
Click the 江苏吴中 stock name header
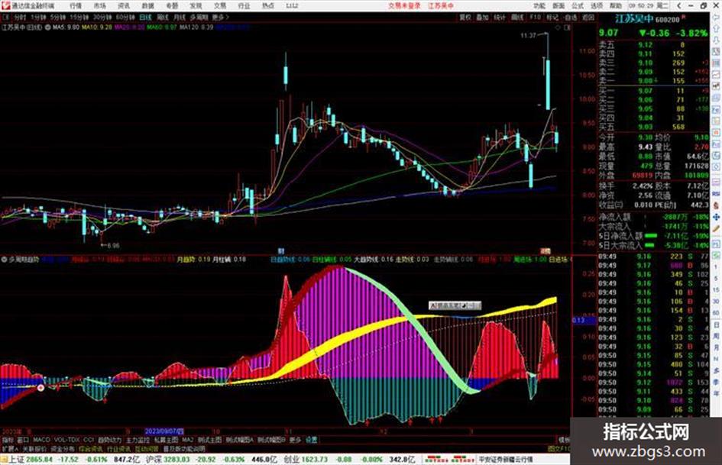point(634,19)
